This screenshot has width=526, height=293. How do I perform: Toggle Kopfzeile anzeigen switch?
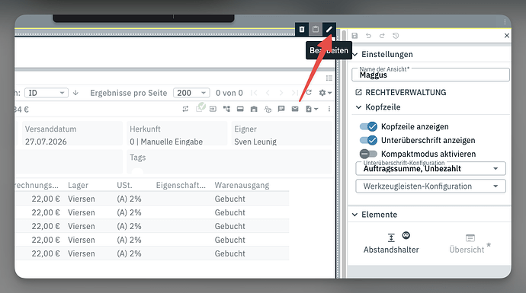tap(368, 126)
